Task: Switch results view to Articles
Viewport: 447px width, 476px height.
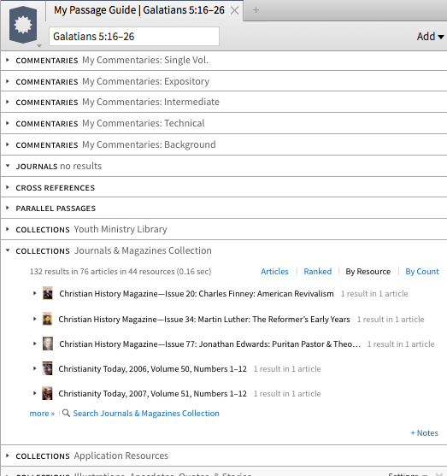Action: click(274, 272)
